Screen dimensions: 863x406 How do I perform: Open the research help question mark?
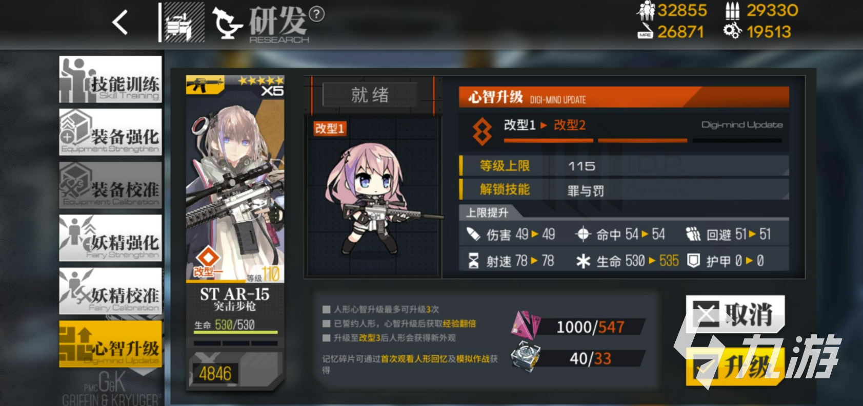pos(317,14)
